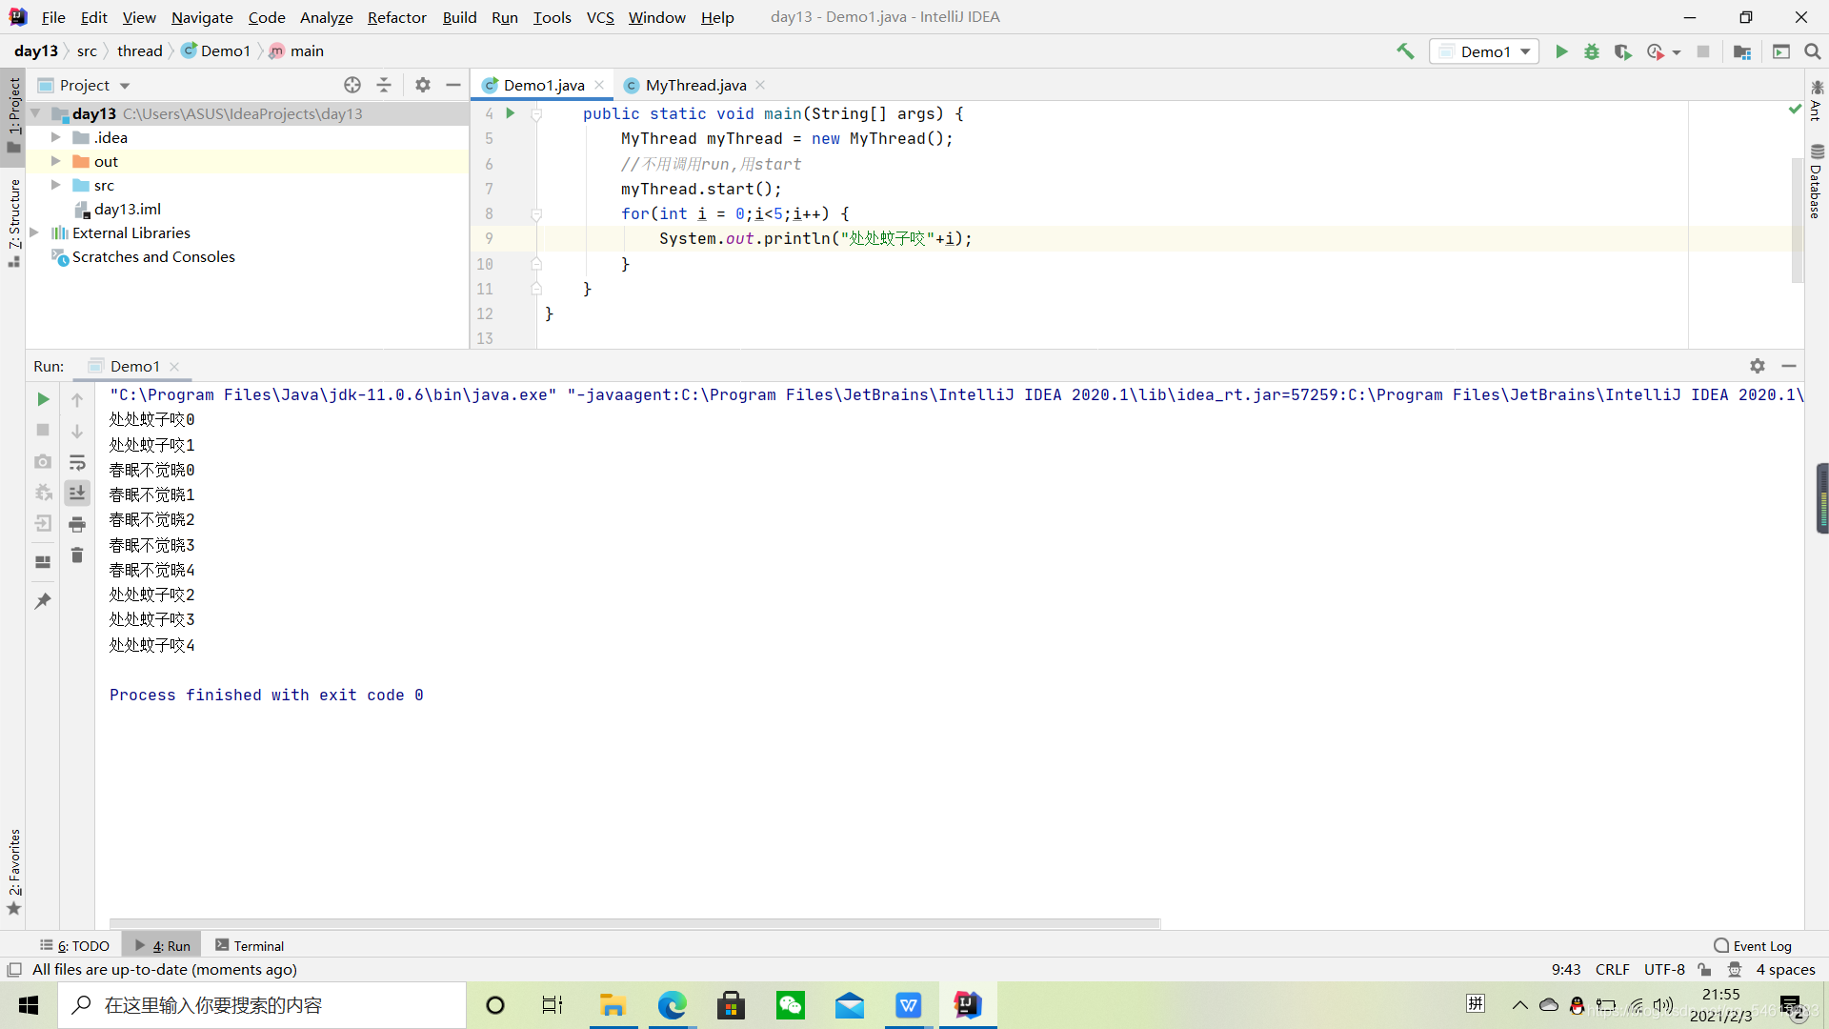Collapse all nodes in the Project panel
Screen dimensions: 1829x1029
pyautogui.click(x=384, y=85)
